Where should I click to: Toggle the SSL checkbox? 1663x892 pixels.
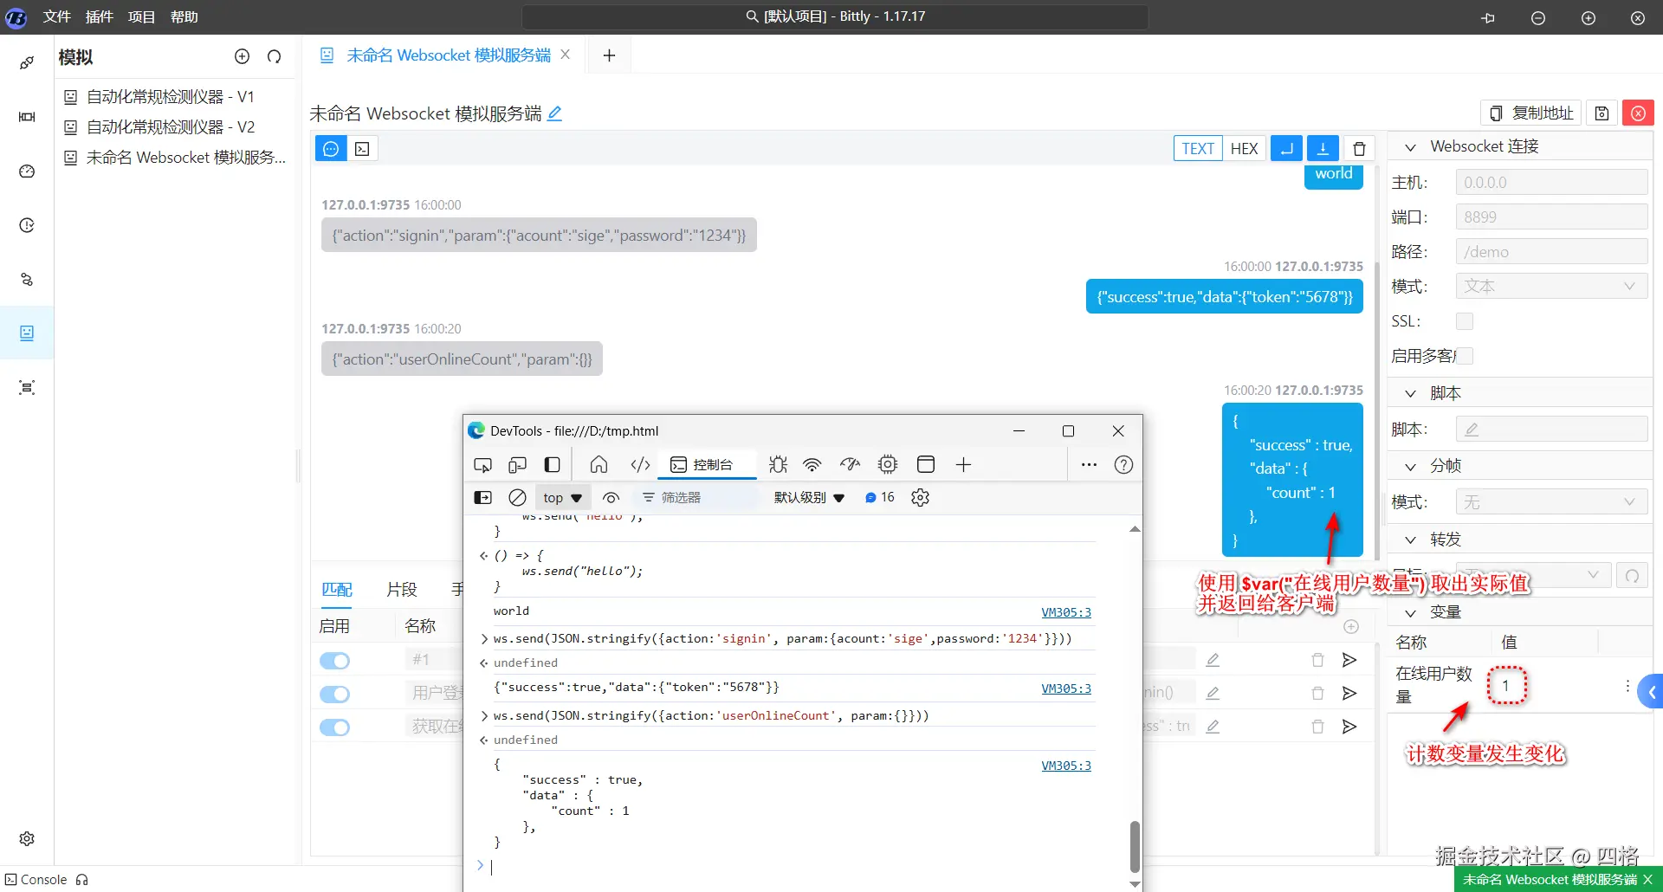point(1465,321)
